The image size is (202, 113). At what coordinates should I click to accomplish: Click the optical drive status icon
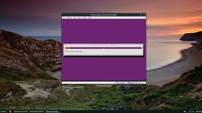point(119,83)
